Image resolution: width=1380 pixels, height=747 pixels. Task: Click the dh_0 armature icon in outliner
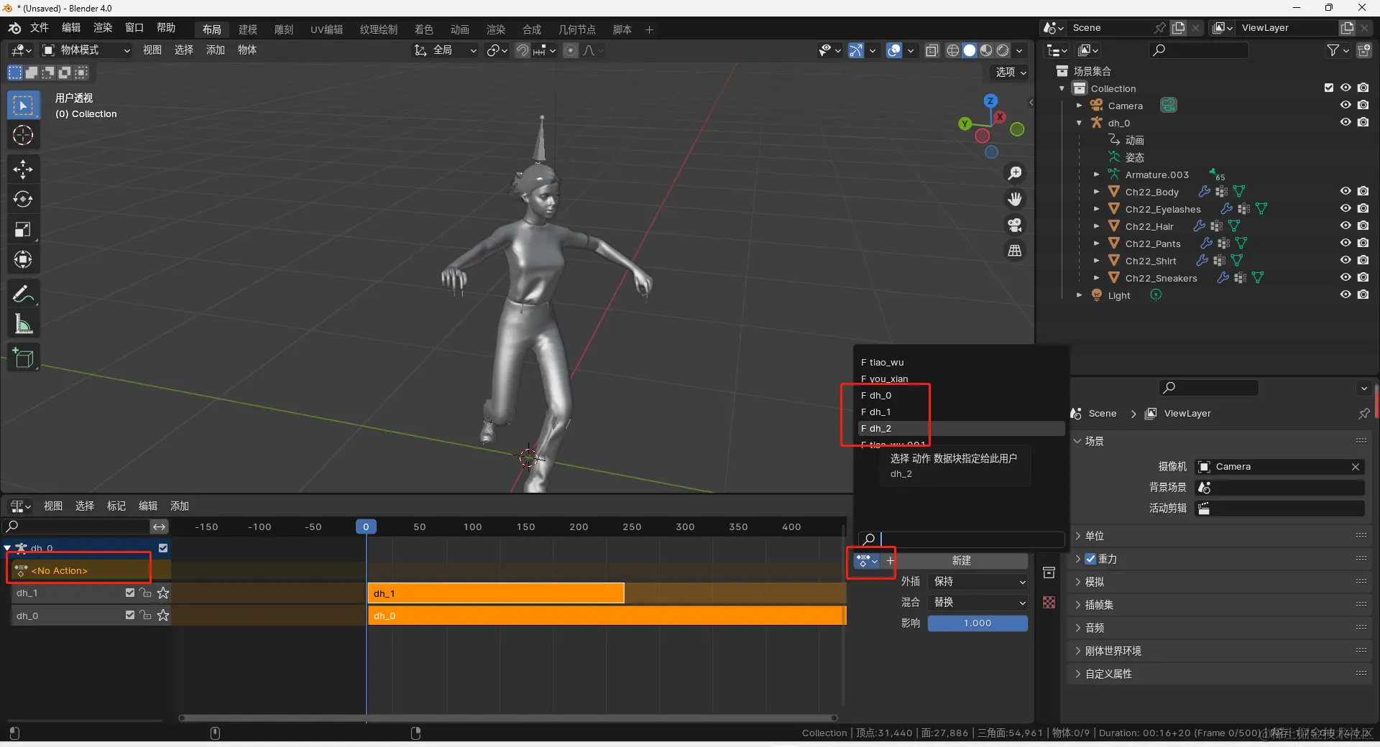(1097, 123)
